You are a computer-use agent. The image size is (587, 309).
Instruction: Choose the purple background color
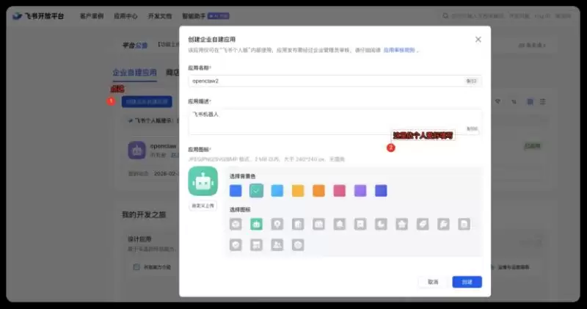tap(360, 191)
